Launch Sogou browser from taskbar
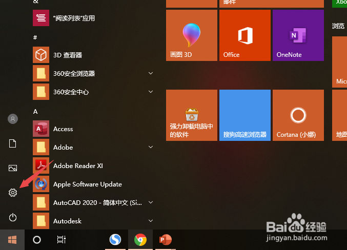The height and width of the screenshot is (250, 347). (x=115, y=240)
